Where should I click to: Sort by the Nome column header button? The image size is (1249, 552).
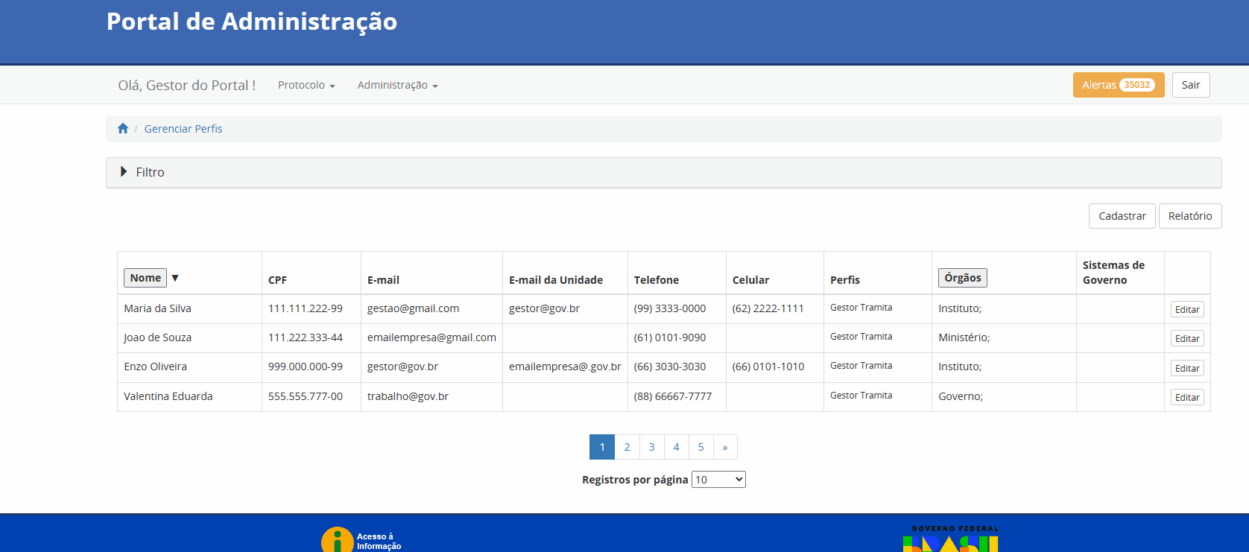coord(145,278)
